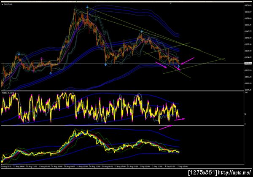Click the 1112.20 price axis label
This screenshot has height=177, width=253.
click(x=248, y=70)
